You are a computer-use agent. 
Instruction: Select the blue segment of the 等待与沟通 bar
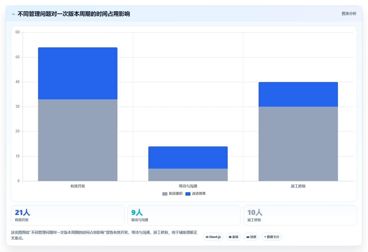(x=188, y=157)
